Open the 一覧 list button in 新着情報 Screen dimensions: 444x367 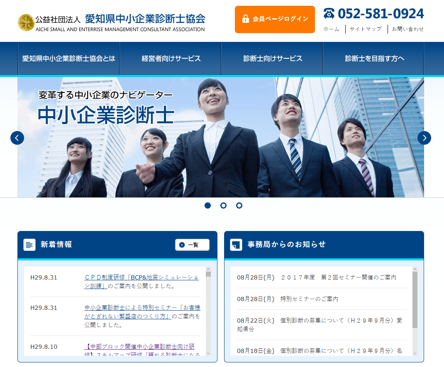point(192,245)
